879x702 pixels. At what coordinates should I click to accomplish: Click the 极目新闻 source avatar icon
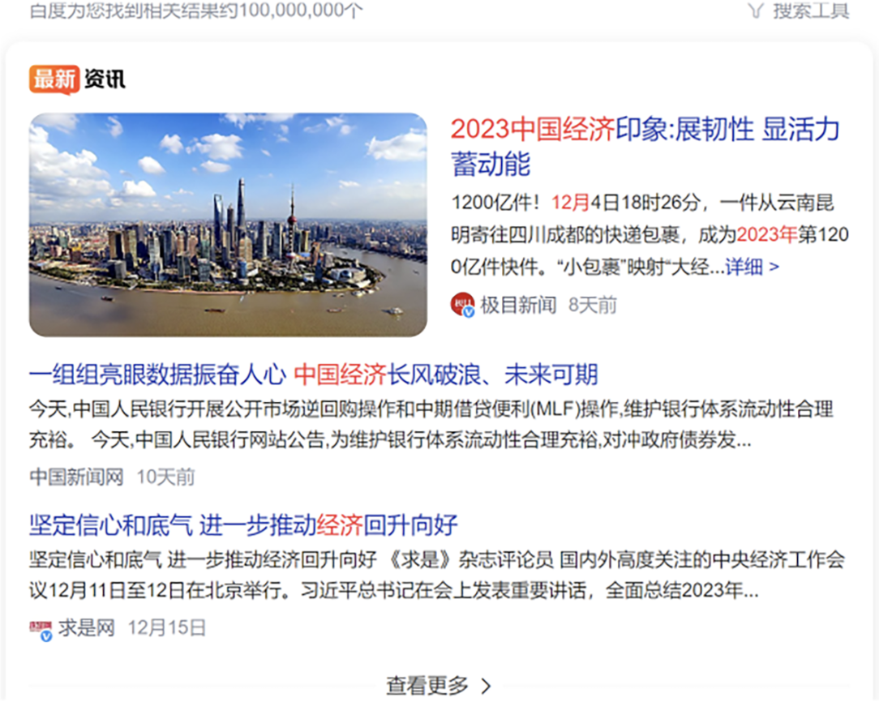coord(462,304)
